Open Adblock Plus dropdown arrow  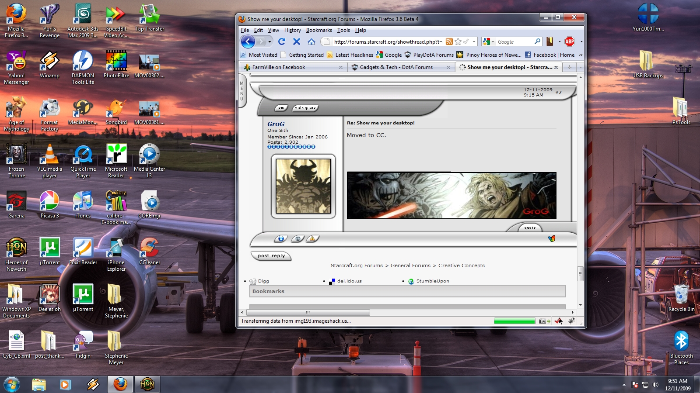581,41
